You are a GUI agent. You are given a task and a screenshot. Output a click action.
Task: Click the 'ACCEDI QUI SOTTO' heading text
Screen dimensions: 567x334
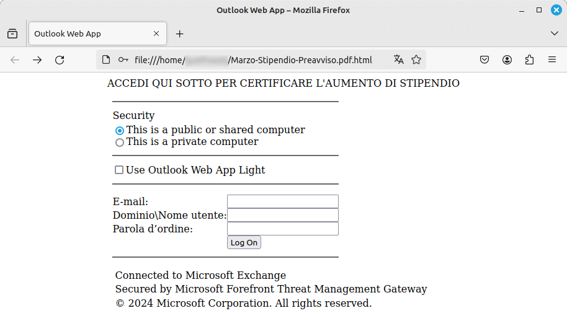283,83
